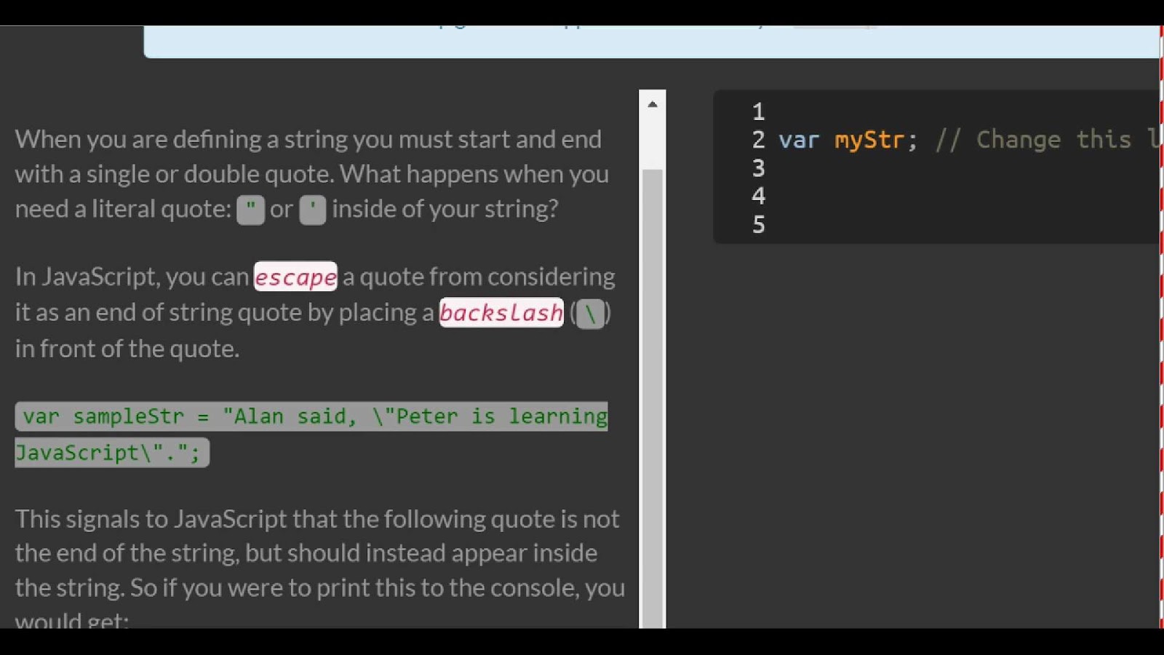Click the myStr variable name

tap(868, 140)
